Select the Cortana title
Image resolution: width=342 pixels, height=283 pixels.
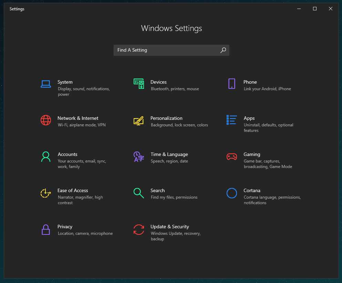pos(252,190)
